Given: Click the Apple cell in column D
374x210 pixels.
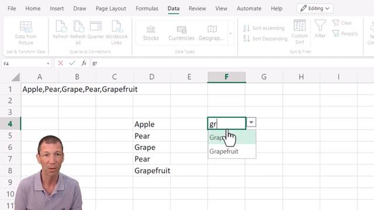Looking at the screenshot, I should tap(152, 124).
